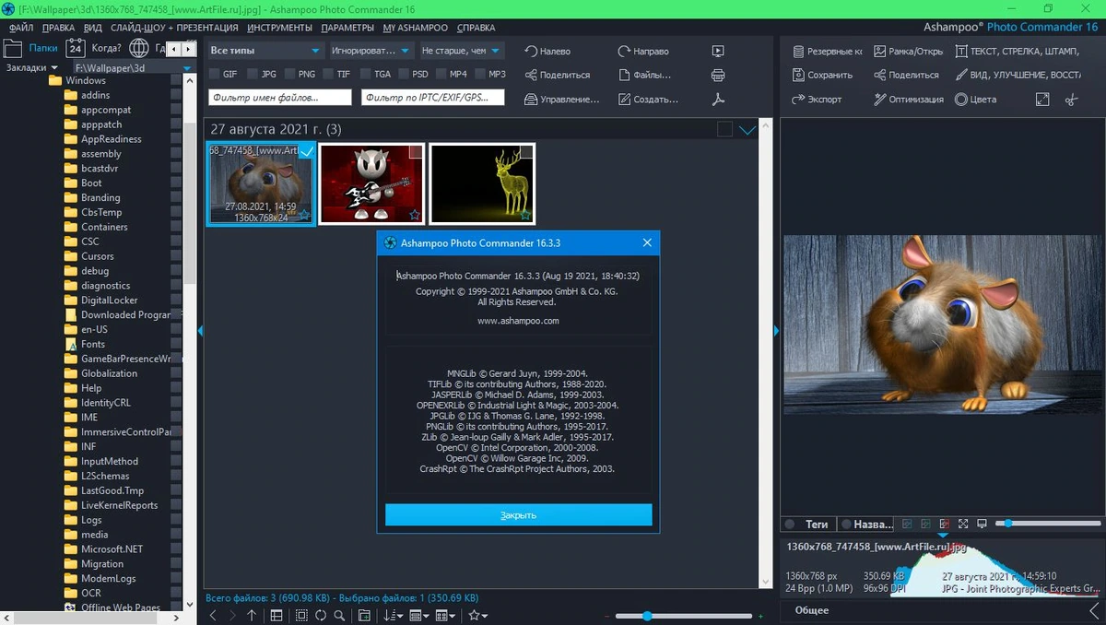
Task: Select the yellow deer thumbnail
Action: tap(482, 183)
